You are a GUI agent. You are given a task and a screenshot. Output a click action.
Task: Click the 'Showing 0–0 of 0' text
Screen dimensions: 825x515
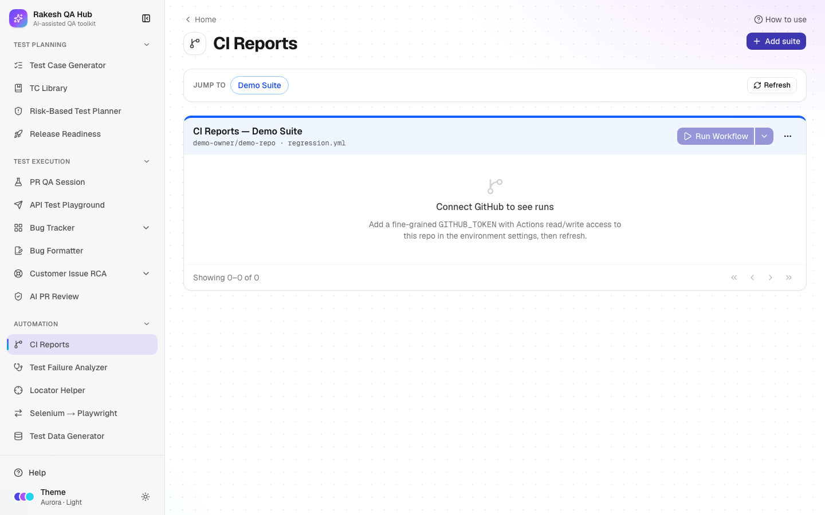click(226, 278)
